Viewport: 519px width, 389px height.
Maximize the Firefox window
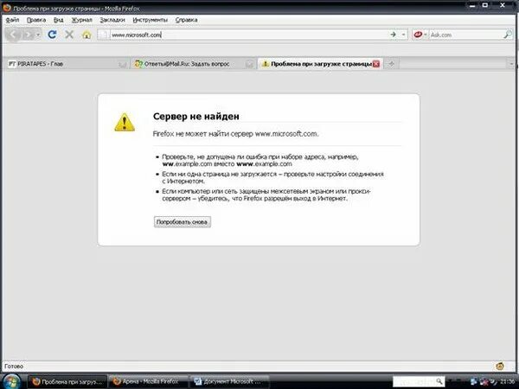485,6
